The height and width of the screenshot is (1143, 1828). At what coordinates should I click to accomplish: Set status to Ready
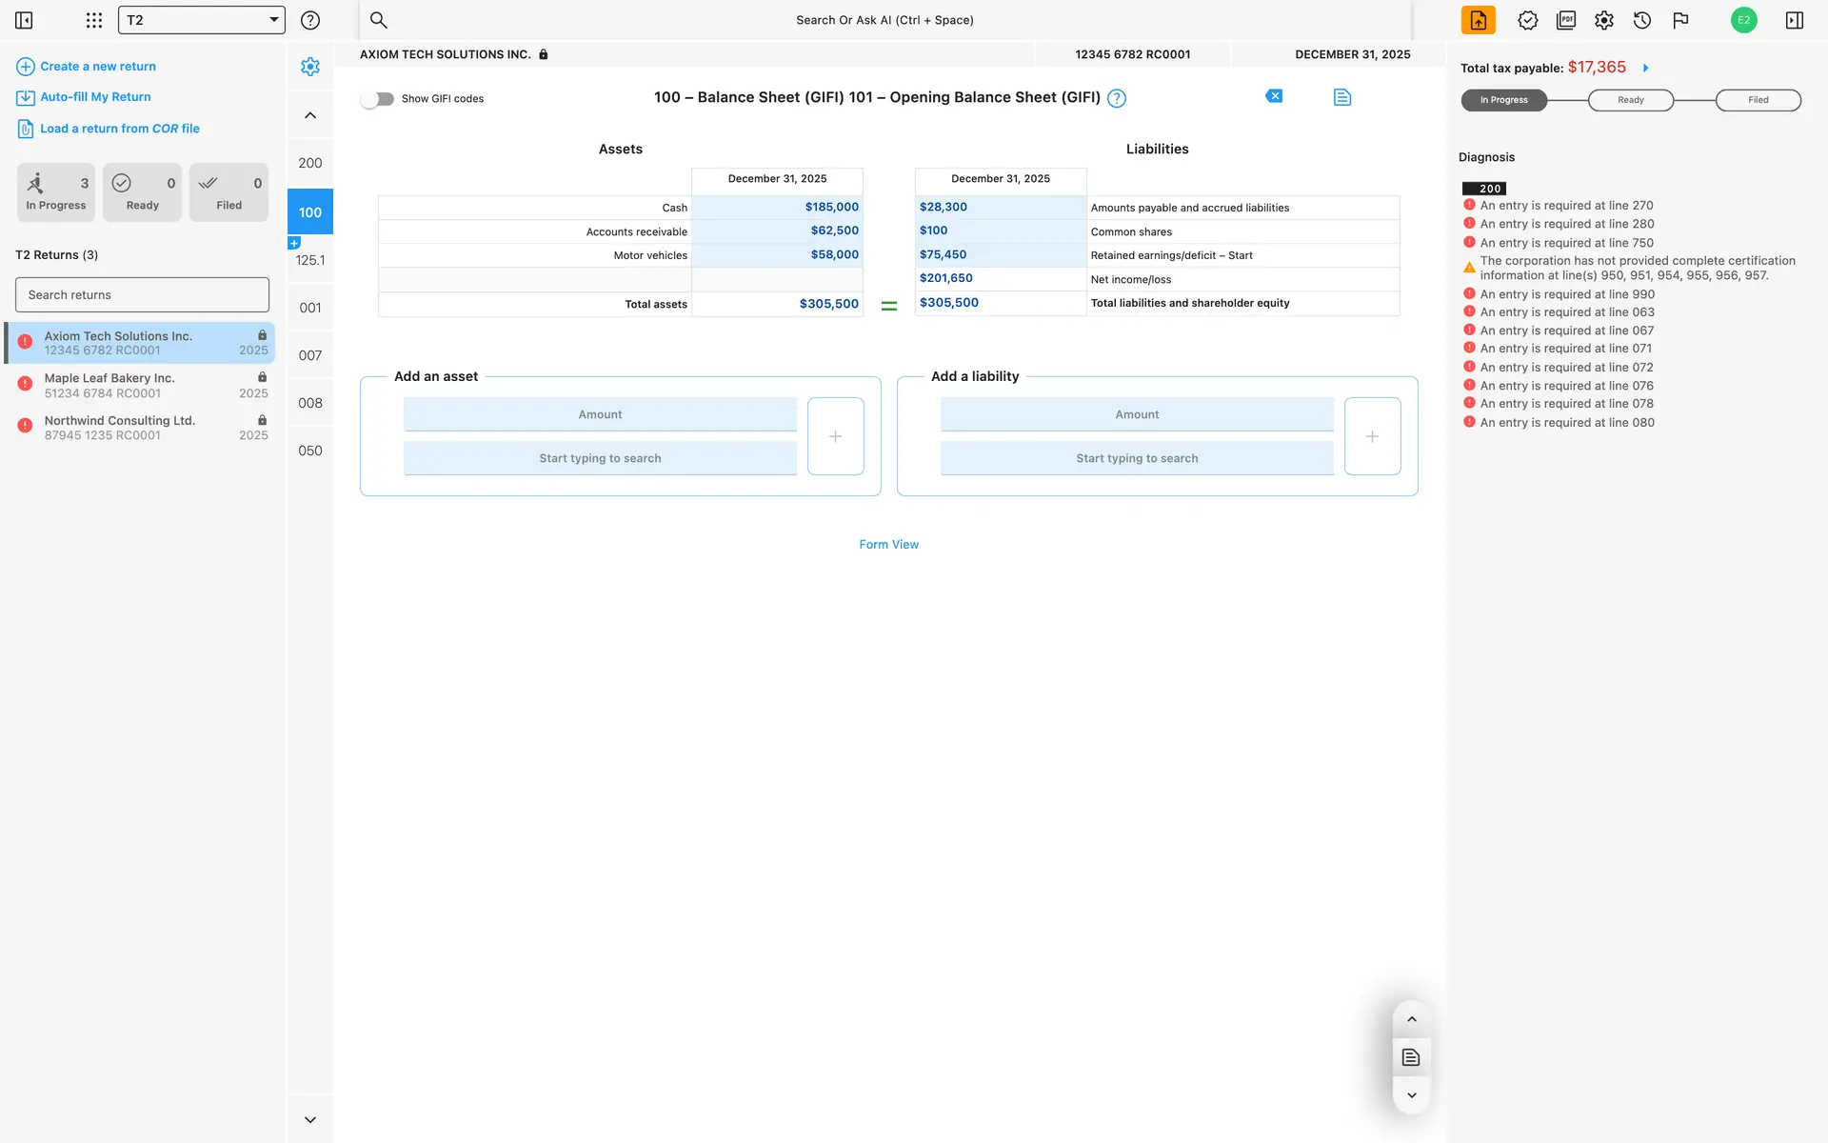(x=1630, y=100)
